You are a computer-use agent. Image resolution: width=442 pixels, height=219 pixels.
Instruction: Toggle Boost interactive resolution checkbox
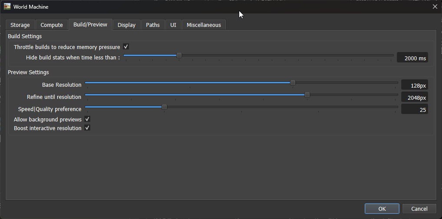click(x=87, y=128)
